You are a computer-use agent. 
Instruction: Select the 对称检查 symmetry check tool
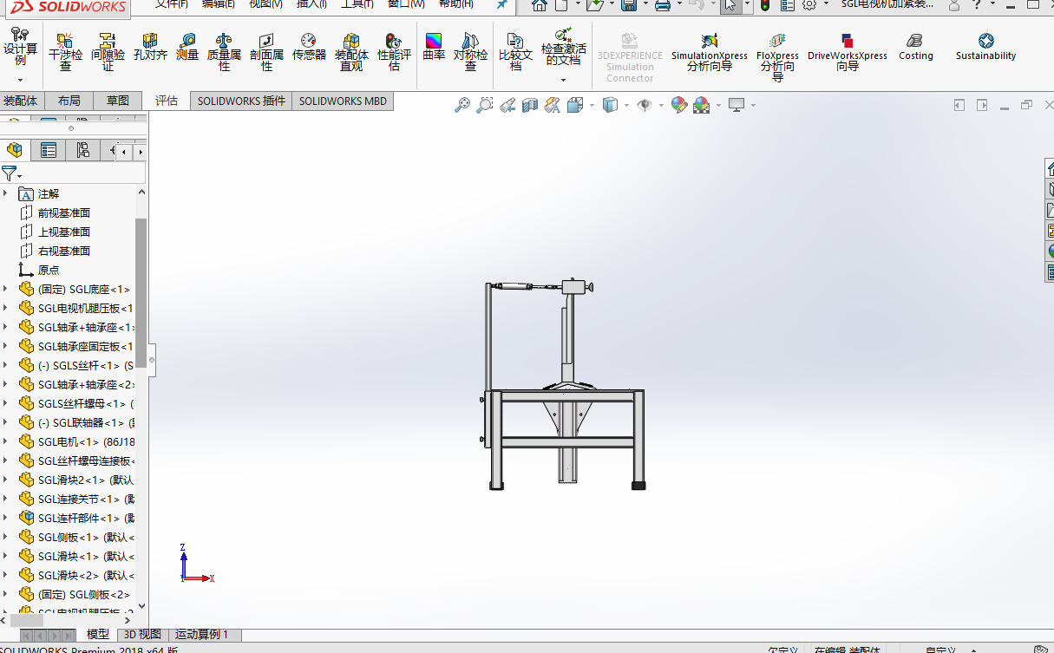470,51
